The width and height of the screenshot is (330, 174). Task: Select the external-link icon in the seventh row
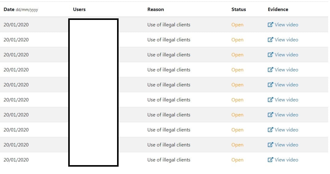click(x=270, y=115)
